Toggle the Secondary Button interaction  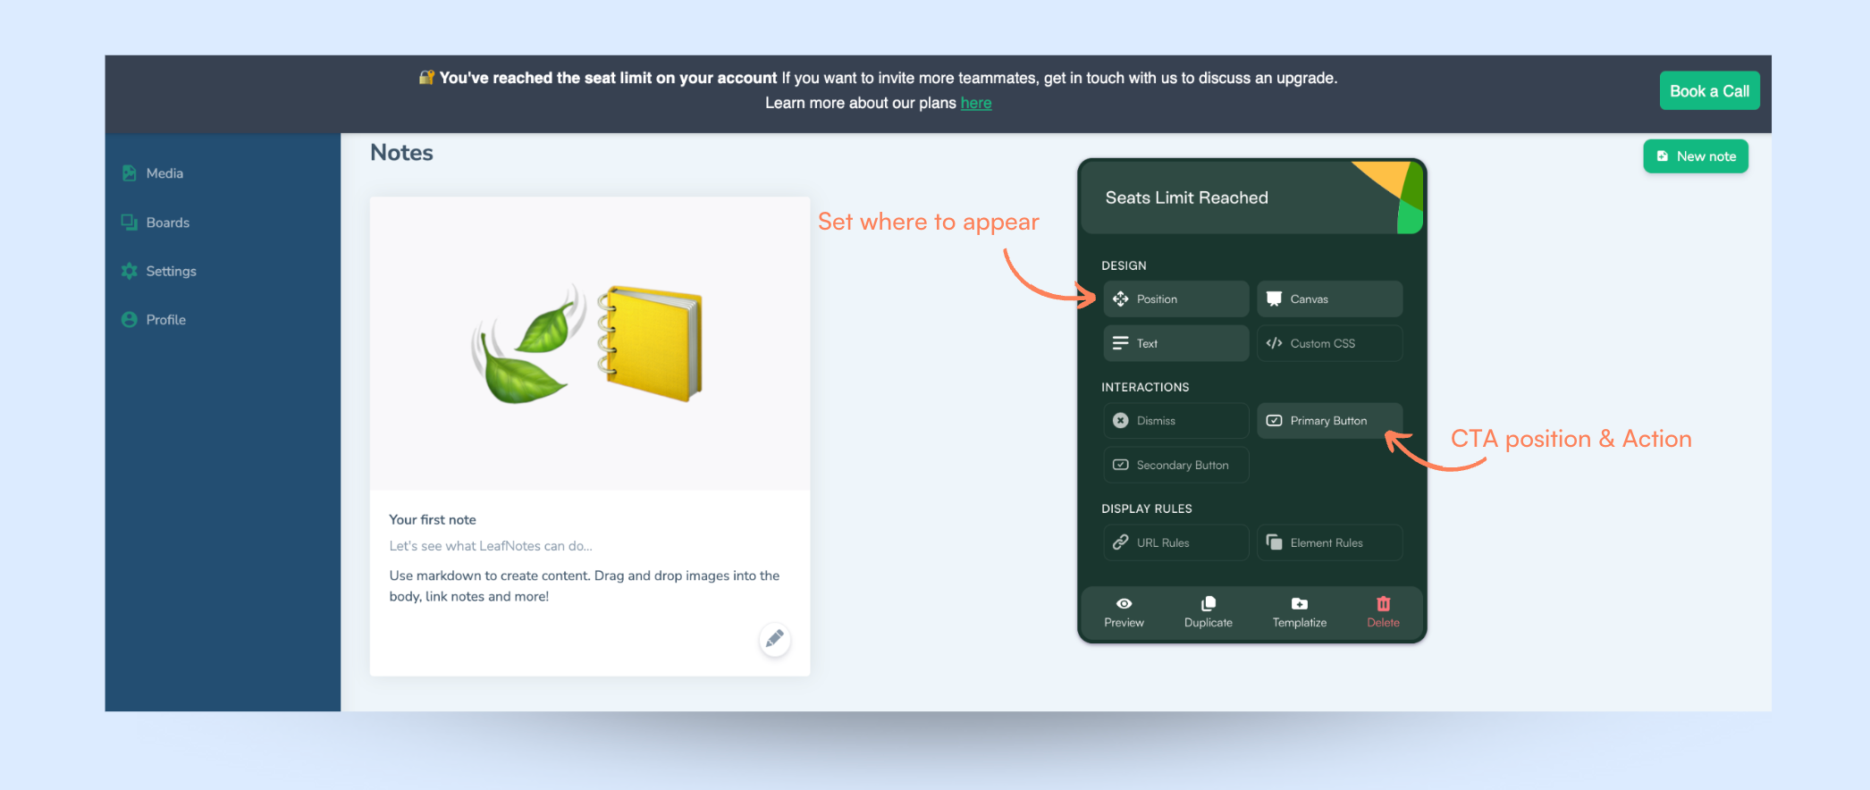(1175, 465)
